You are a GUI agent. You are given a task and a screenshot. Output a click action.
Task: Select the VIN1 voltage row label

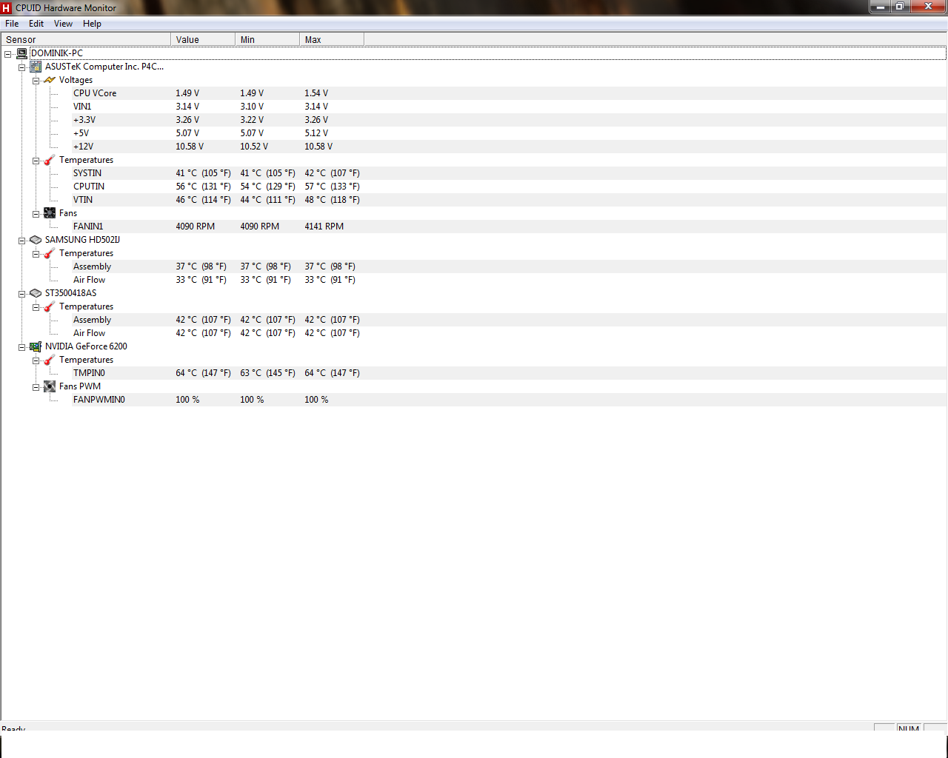pos(82,107)
